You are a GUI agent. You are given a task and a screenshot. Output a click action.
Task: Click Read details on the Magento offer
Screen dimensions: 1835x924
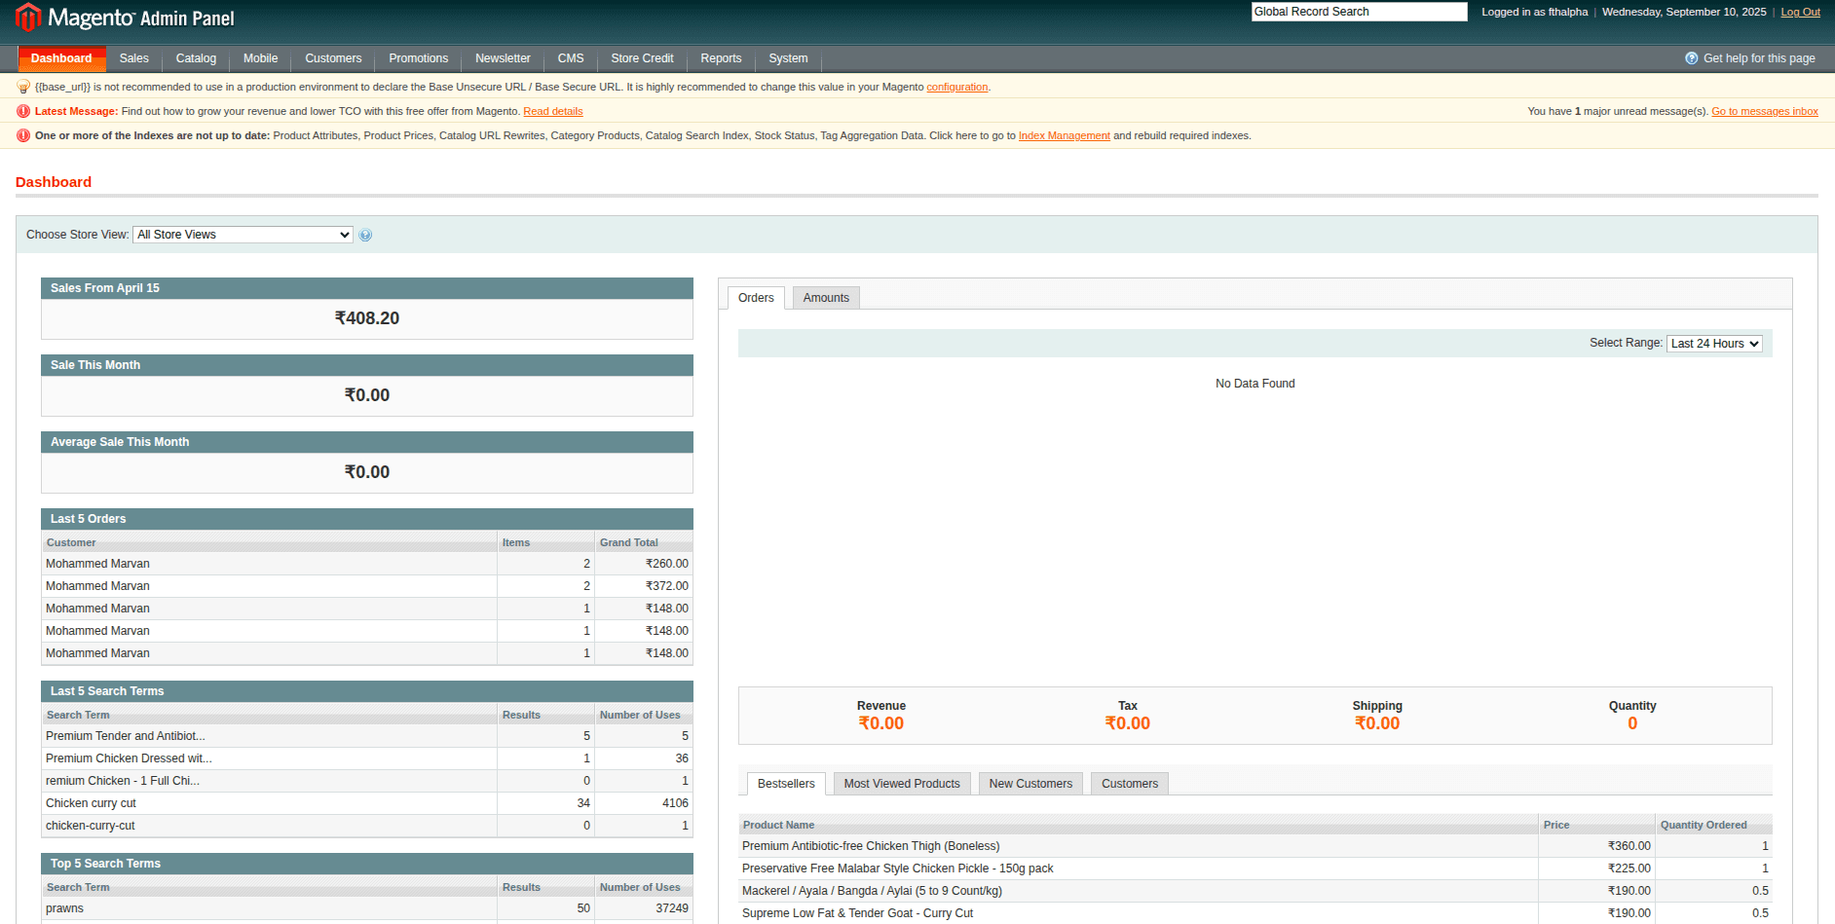[552, 111]
